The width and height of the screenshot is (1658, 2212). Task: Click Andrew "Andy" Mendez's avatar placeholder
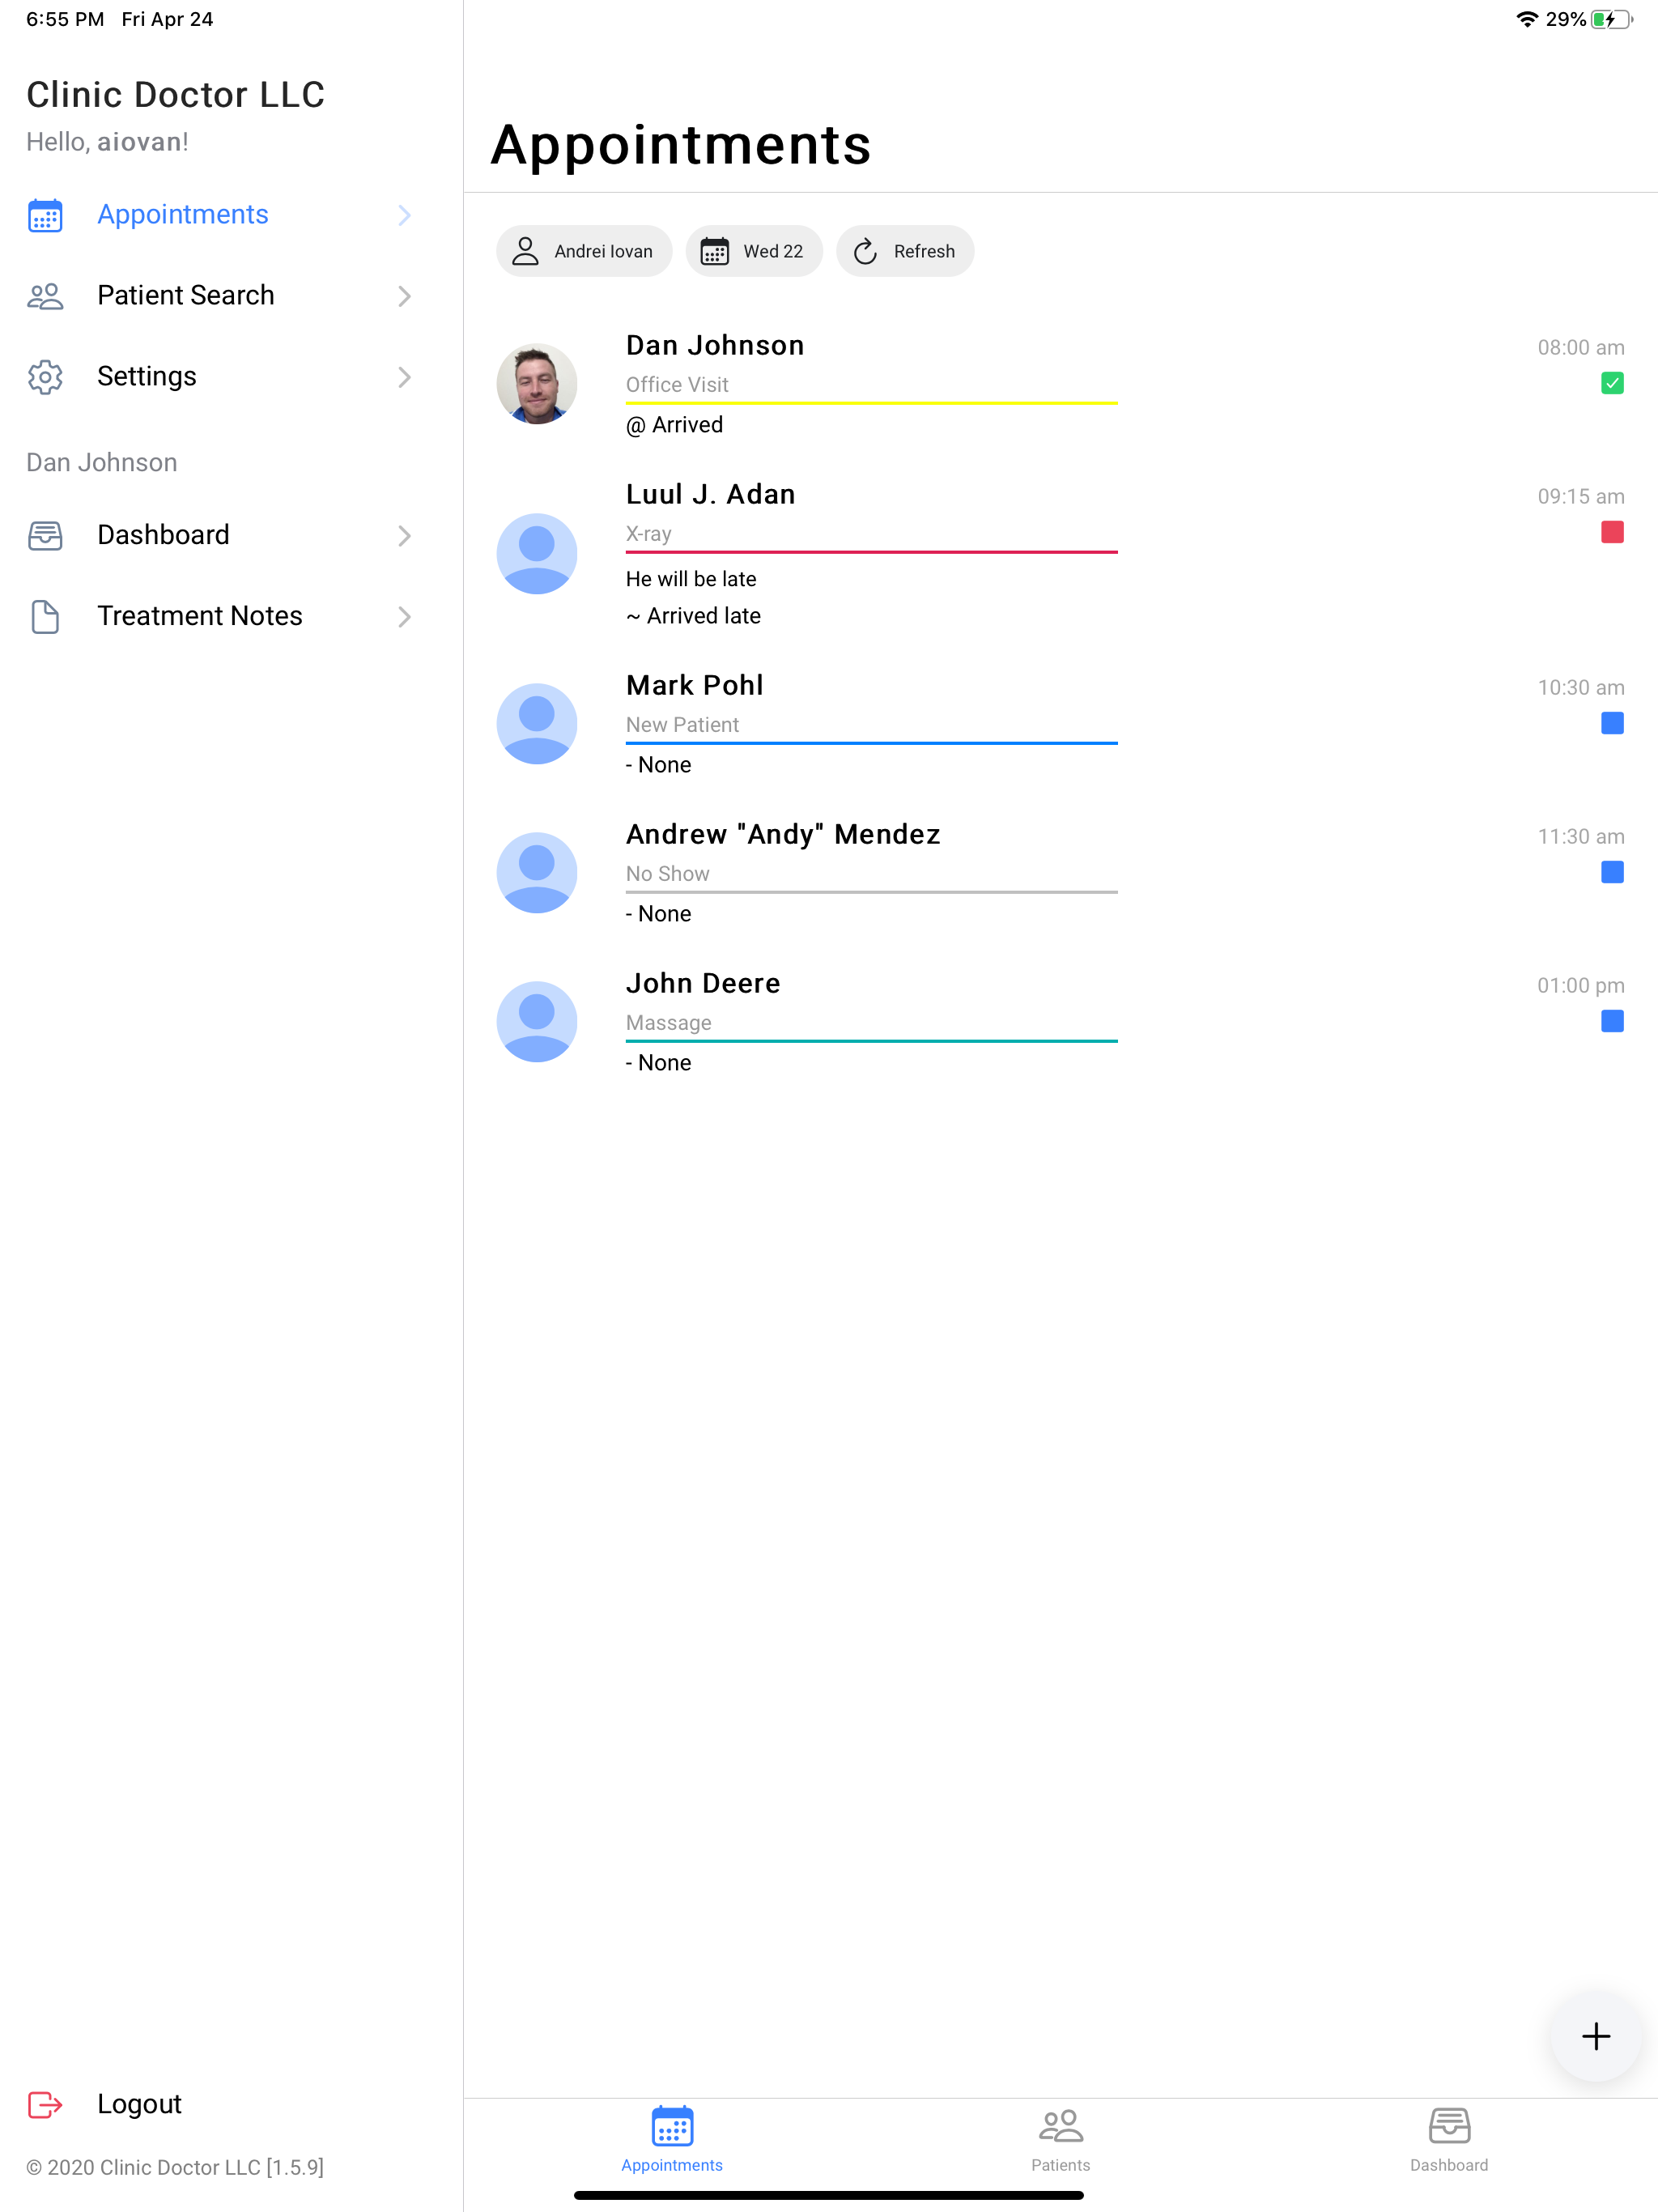[537, 873]
